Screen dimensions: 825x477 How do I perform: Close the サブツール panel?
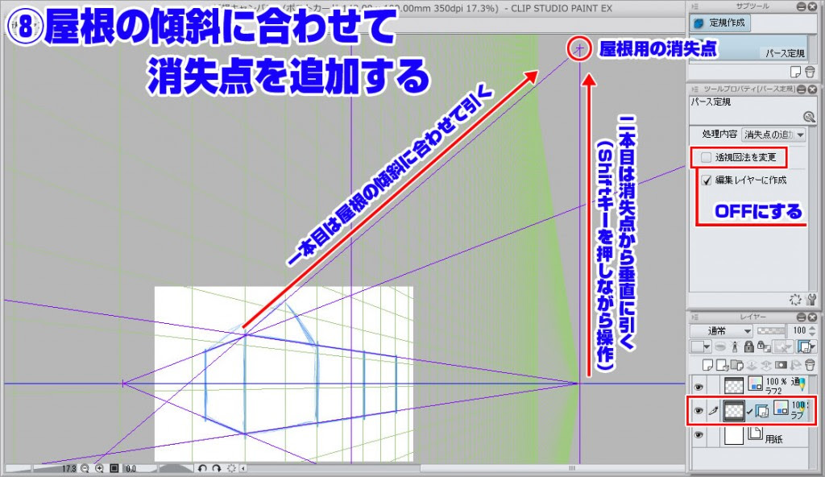click(812, 6)
